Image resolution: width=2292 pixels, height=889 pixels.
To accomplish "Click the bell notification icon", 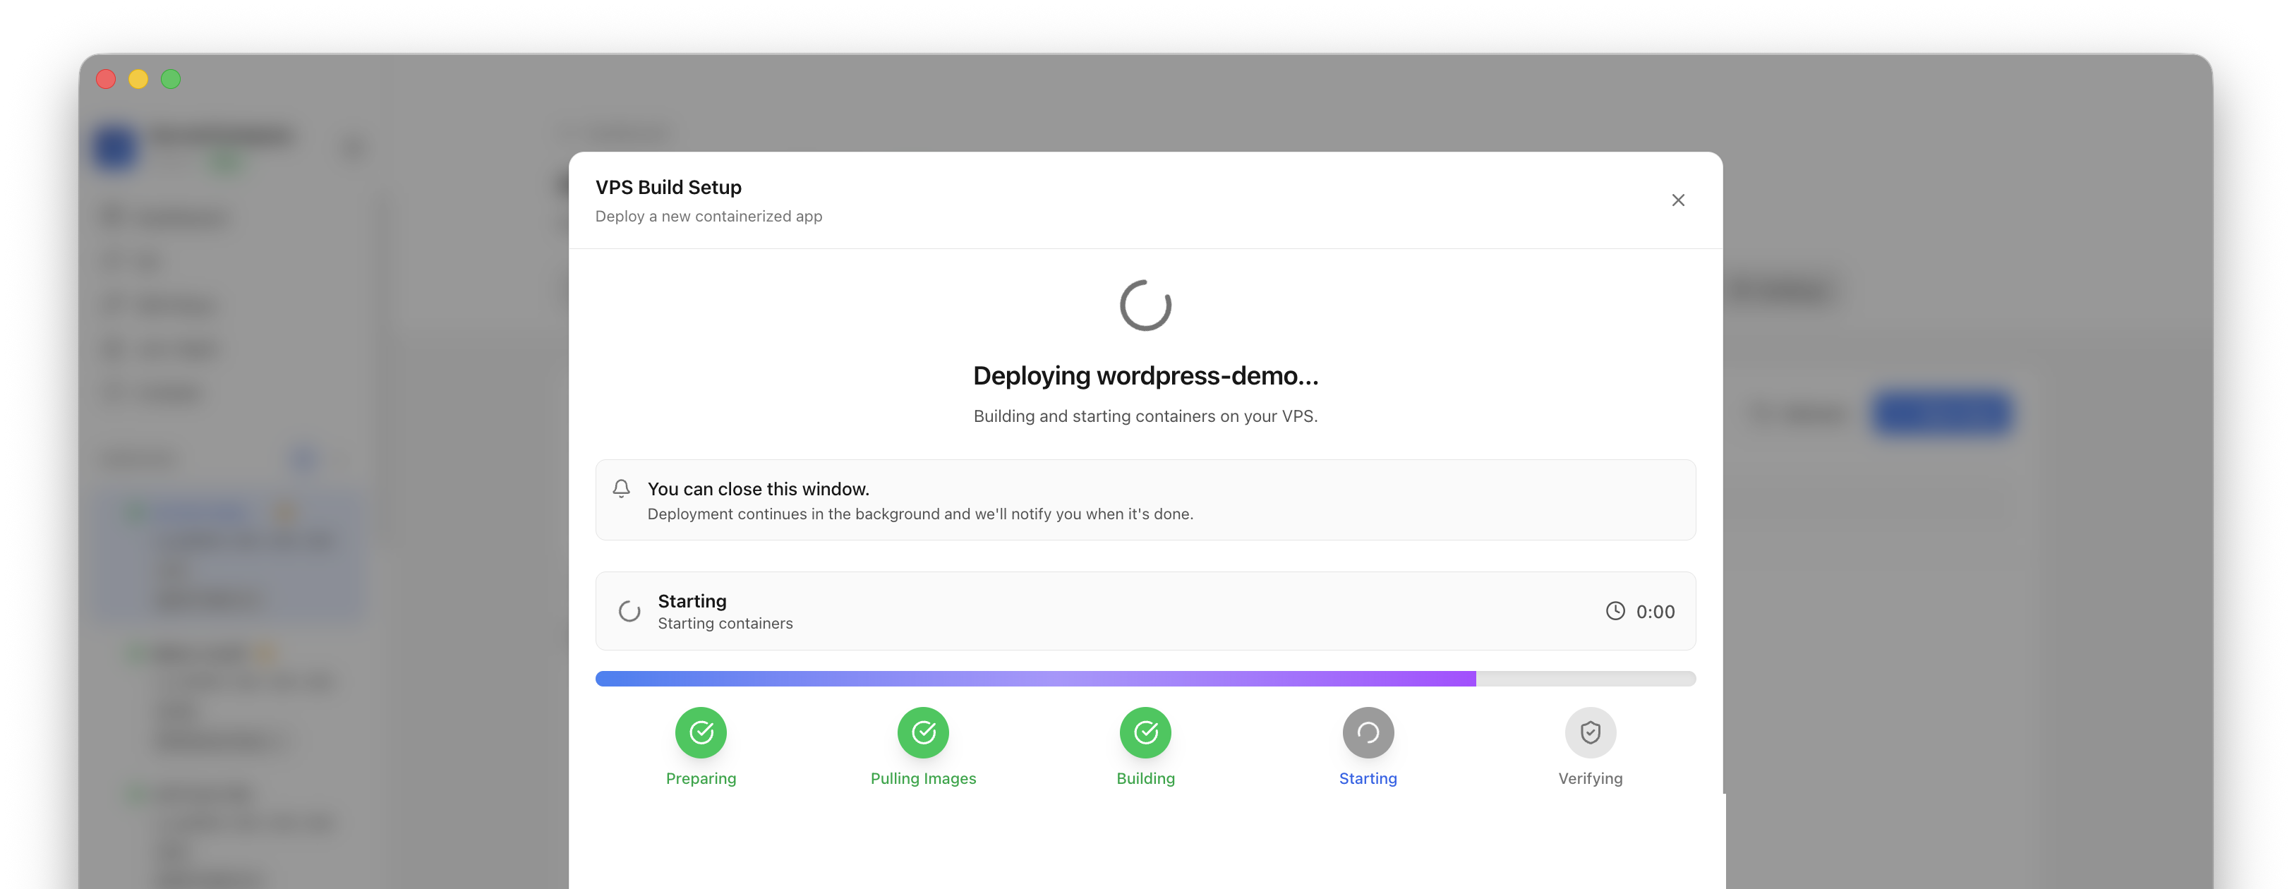I will point(621,488).
